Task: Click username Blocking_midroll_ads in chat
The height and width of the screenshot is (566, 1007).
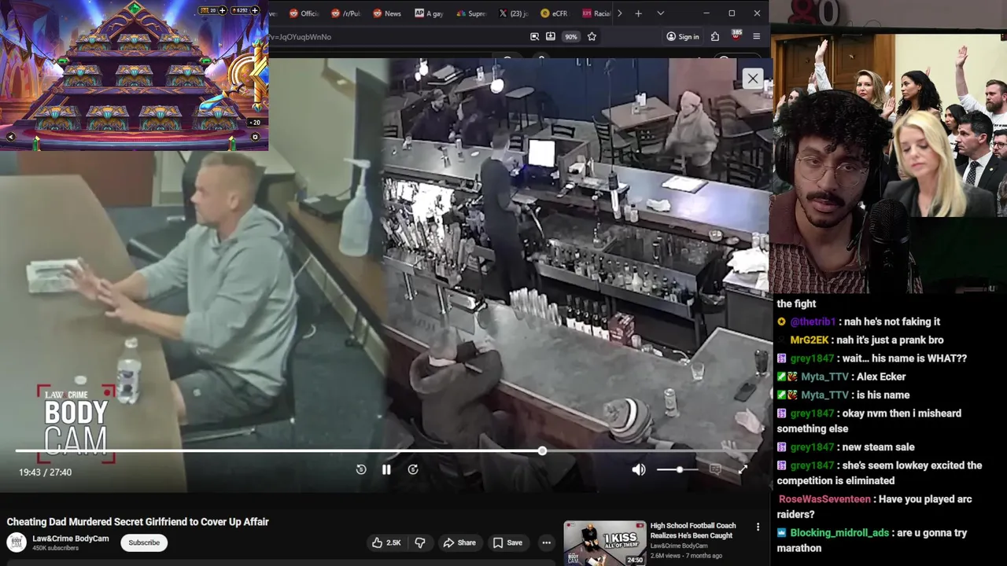Action: tap(839, 533)
